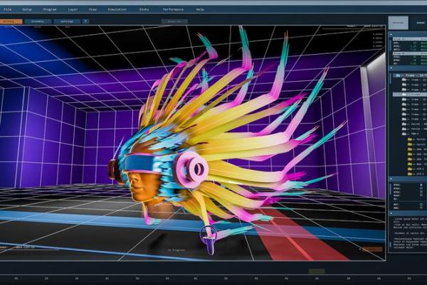Select the orange highlighted first tab
427x285 pixels.
coord(11,21)
